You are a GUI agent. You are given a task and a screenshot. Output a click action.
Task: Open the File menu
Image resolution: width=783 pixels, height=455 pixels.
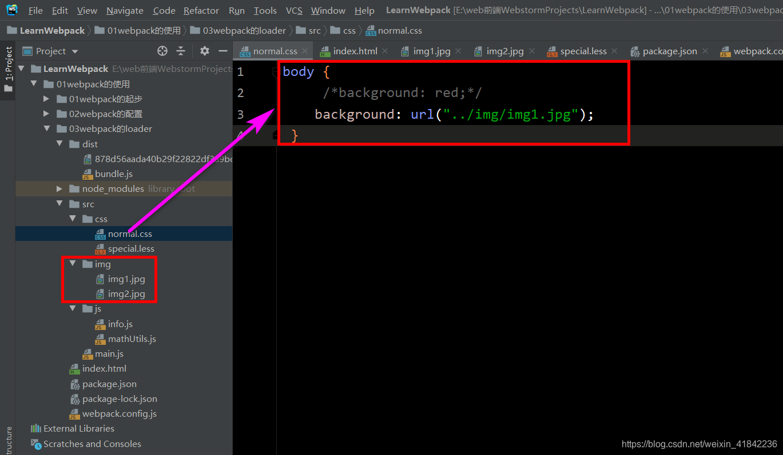click(35, 10)
